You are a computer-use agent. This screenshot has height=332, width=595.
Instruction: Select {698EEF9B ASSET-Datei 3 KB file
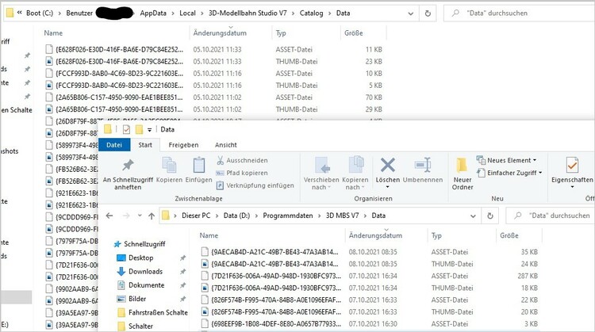pyautogui.click(x=369, y=323)
